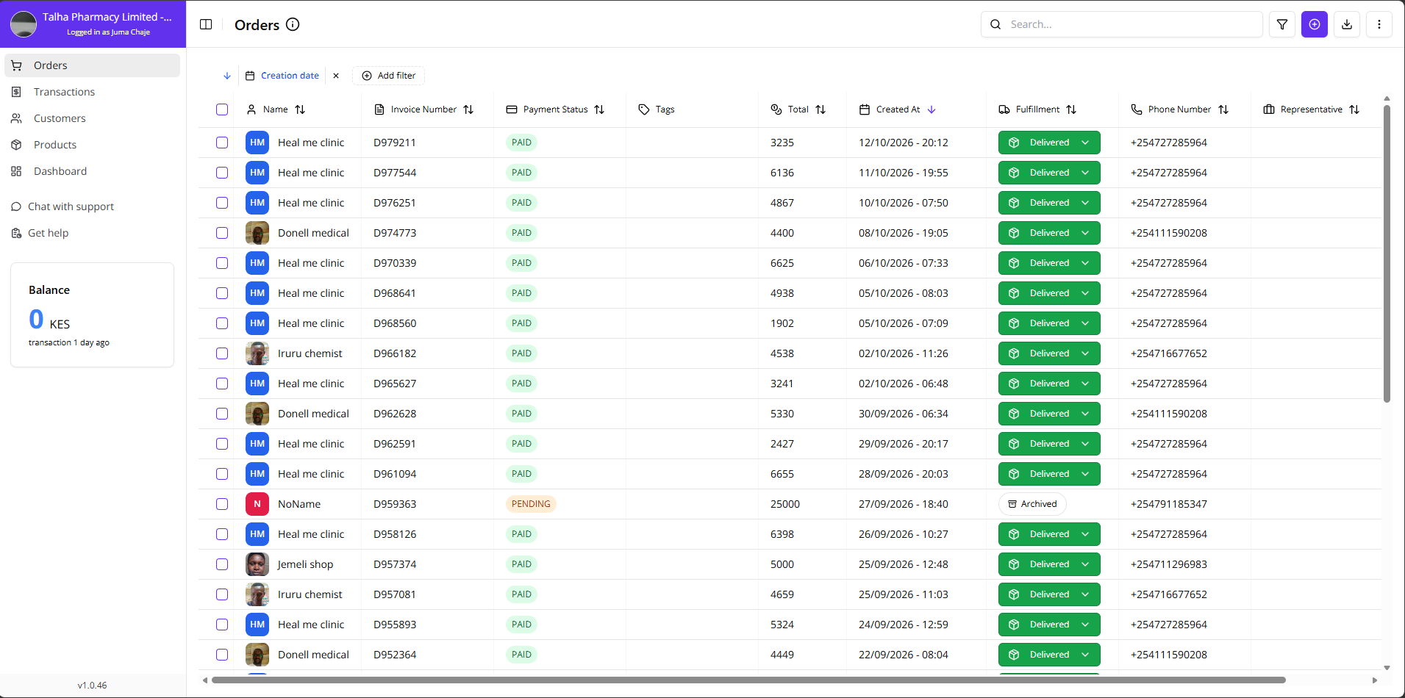Open the three-dot more options menu

pyautogui.click(x=1379, y=24)
